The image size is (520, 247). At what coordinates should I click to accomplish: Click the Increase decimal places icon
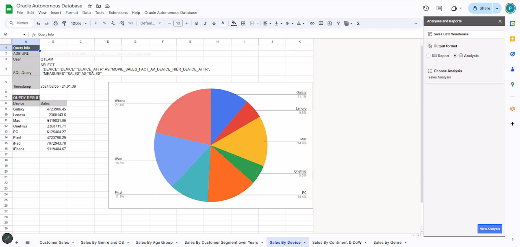[x=121, y=24]
